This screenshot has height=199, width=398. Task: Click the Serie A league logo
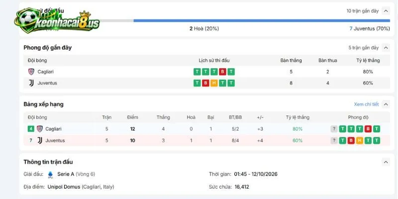(51, 175)
